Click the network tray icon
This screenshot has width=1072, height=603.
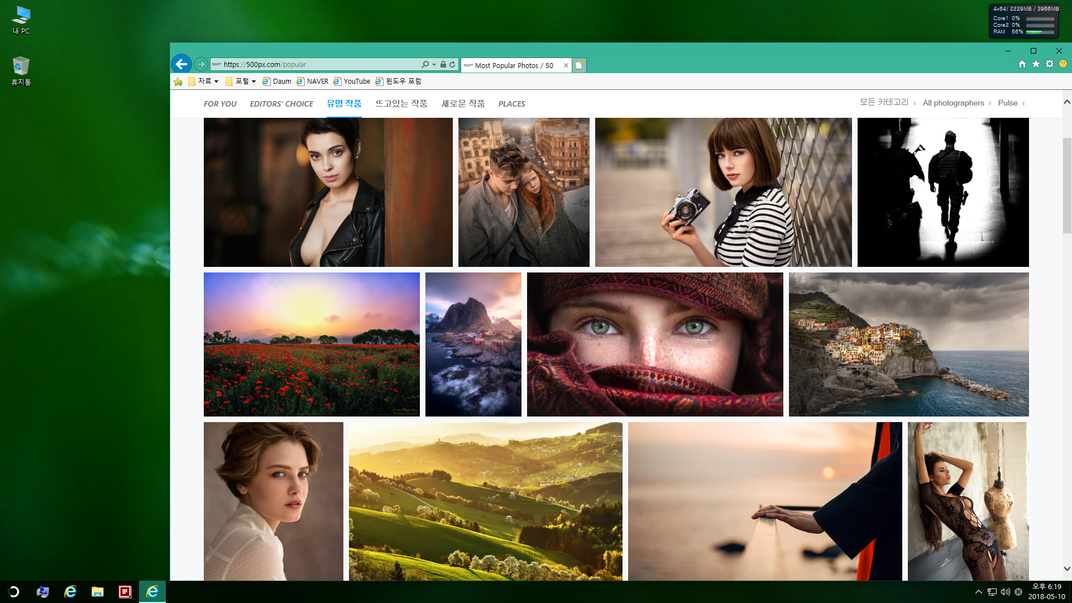992,592
